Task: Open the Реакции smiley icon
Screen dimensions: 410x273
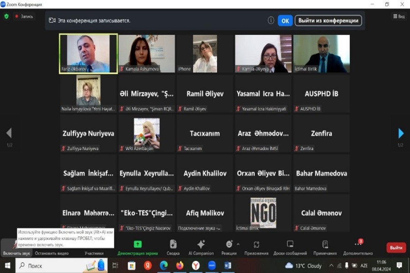Action: (229, 244)
